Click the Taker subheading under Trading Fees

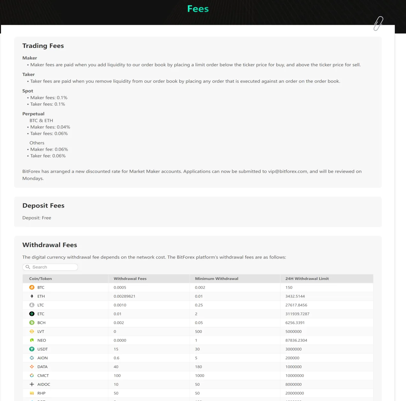29,74
